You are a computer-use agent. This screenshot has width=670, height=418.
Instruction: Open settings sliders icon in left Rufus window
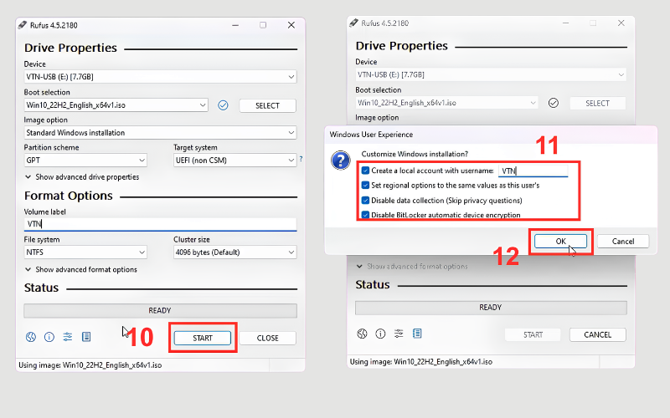pyautogui.click(x=68, y=337)
